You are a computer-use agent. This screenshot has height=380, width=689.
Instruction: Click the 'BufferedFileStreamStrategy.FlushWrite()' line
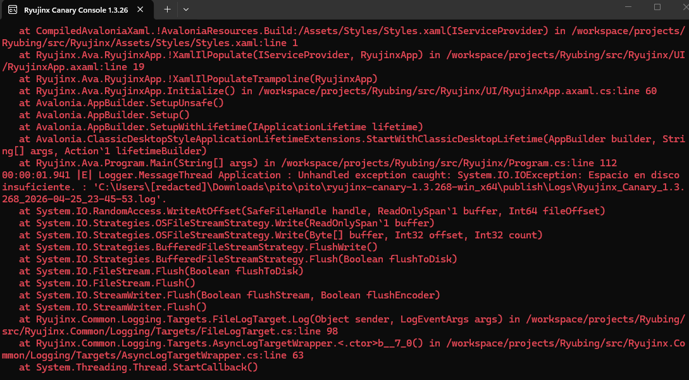tap(198, 247)
